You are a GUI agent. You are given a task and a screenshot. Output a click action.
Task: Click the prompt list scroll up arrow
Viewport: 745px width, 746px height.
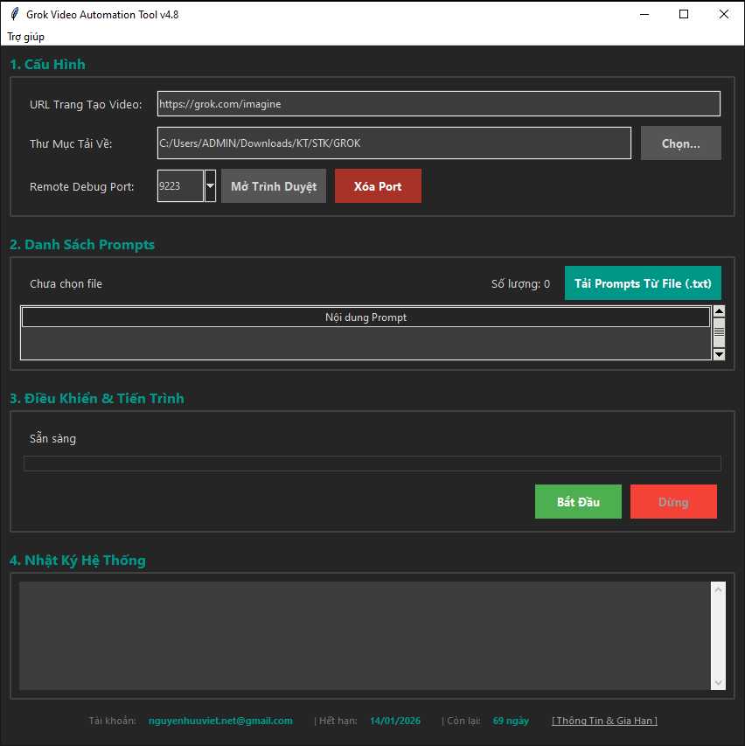pos(719,311)
